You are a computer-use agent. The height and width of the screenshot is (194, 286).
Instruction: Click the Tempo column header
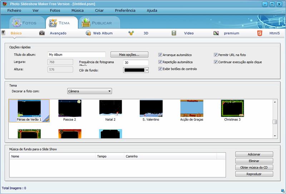110,156
